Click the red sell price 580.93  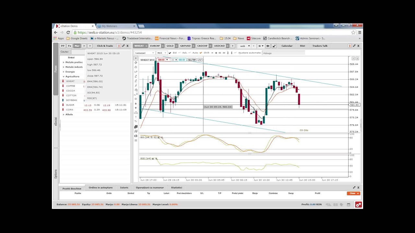(161, 60)
